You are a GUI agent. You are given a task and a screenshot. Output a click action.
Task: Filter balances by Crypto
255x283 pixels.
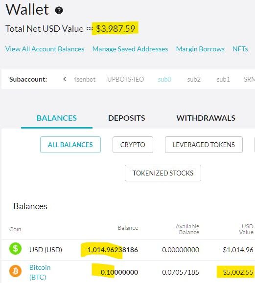133,145
